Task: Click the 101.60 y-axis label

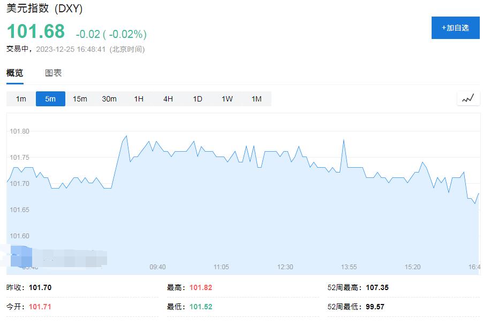Action: click(x=19, y=236)
